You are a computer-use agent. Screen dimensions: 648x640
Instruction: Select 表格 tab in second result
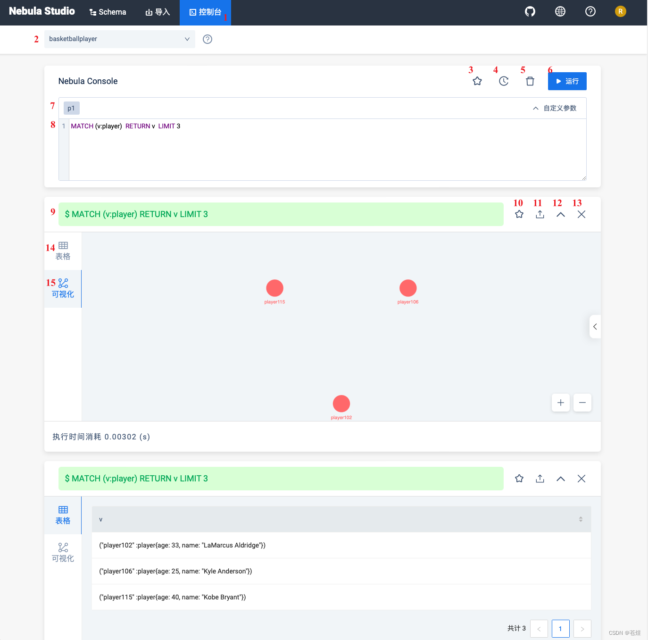pos(63,515)
